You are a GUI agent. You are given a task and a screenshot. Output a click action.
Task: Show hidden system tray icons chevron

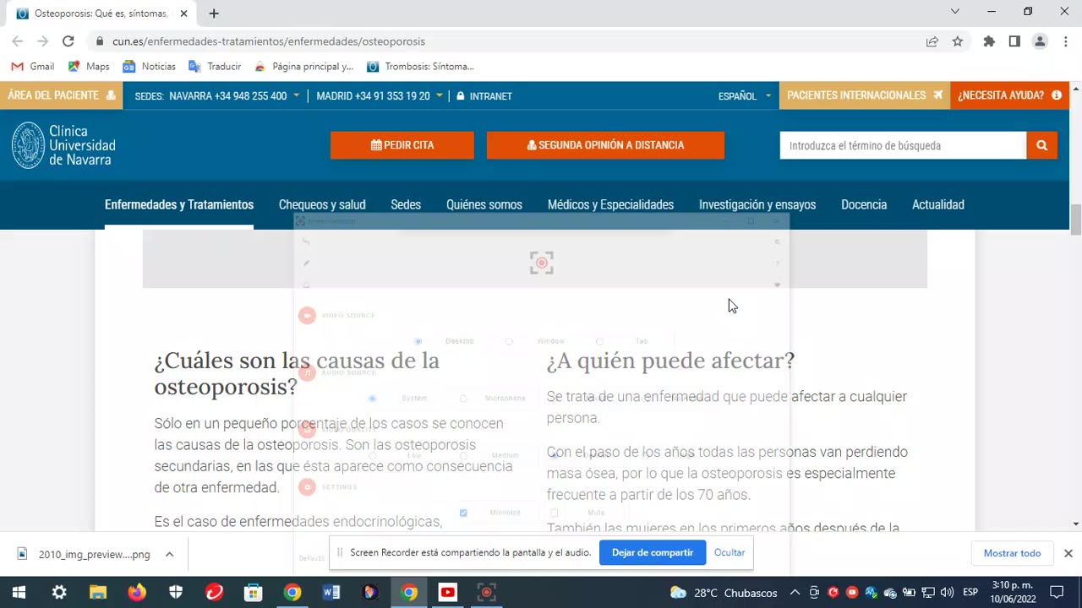coord(795,593)
